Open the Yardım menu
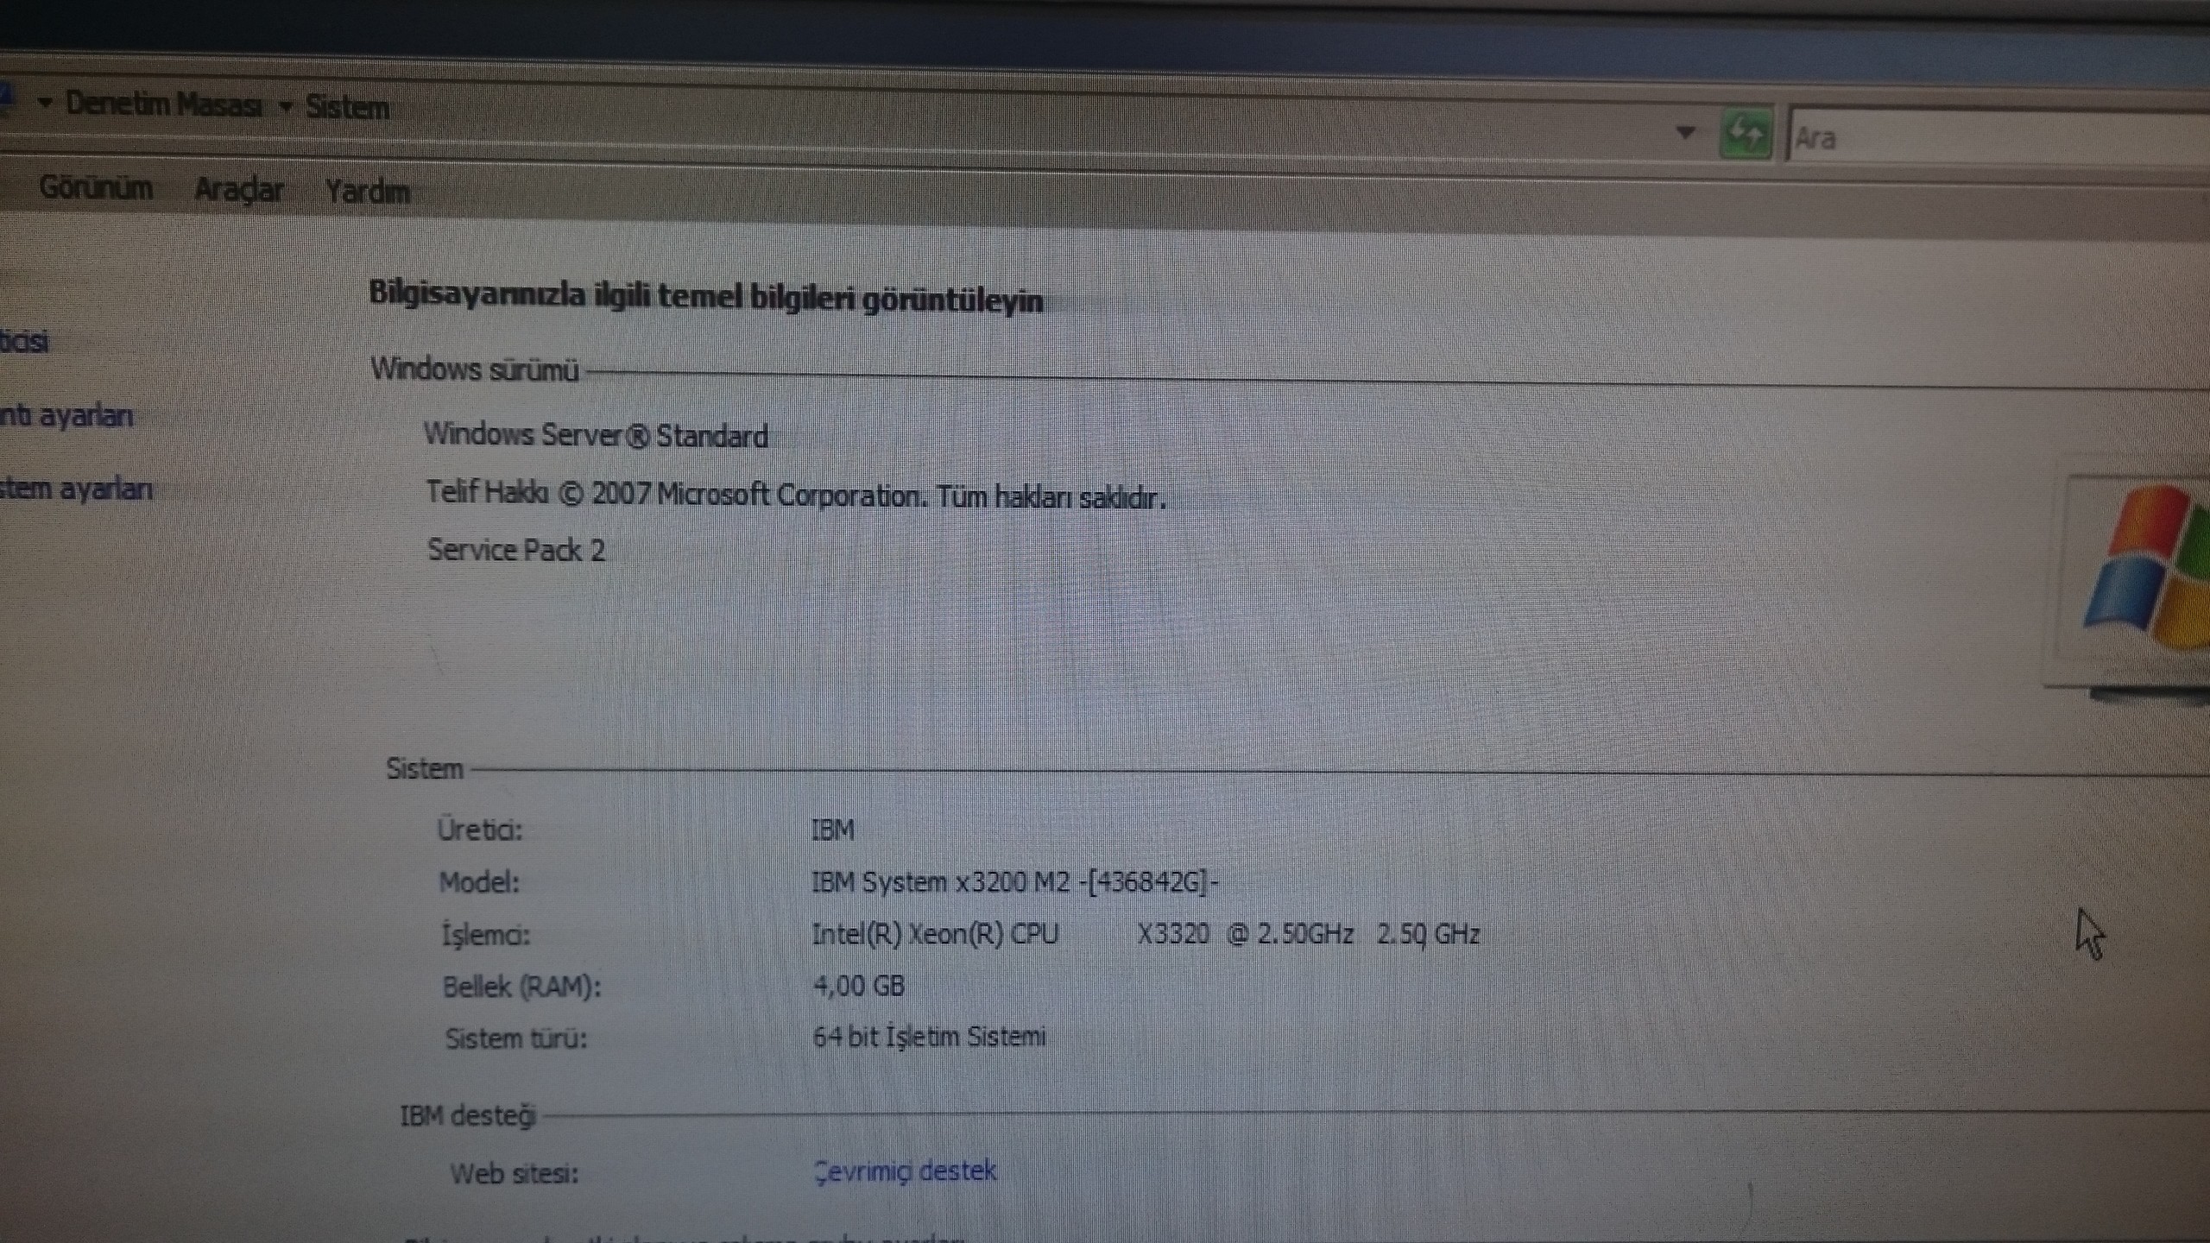 (368, 191)
